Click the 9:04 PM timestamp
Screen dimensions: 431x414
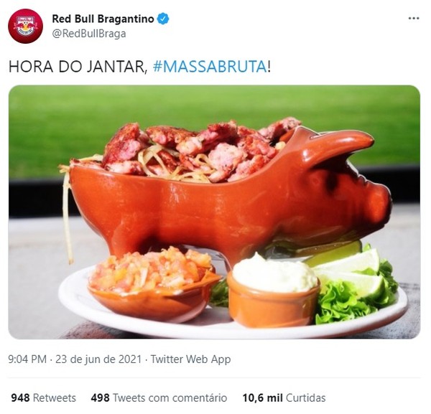27,359
